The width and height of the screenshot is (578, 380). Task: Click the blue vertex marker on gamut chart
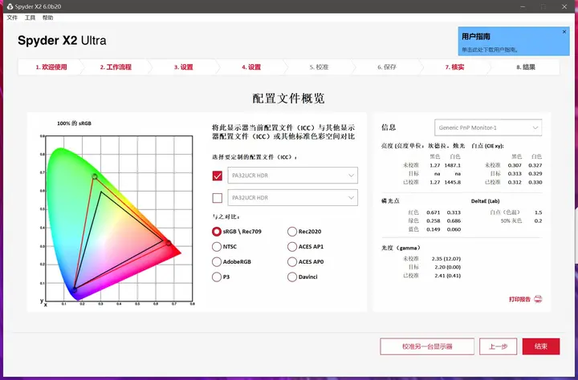[74, 289]
